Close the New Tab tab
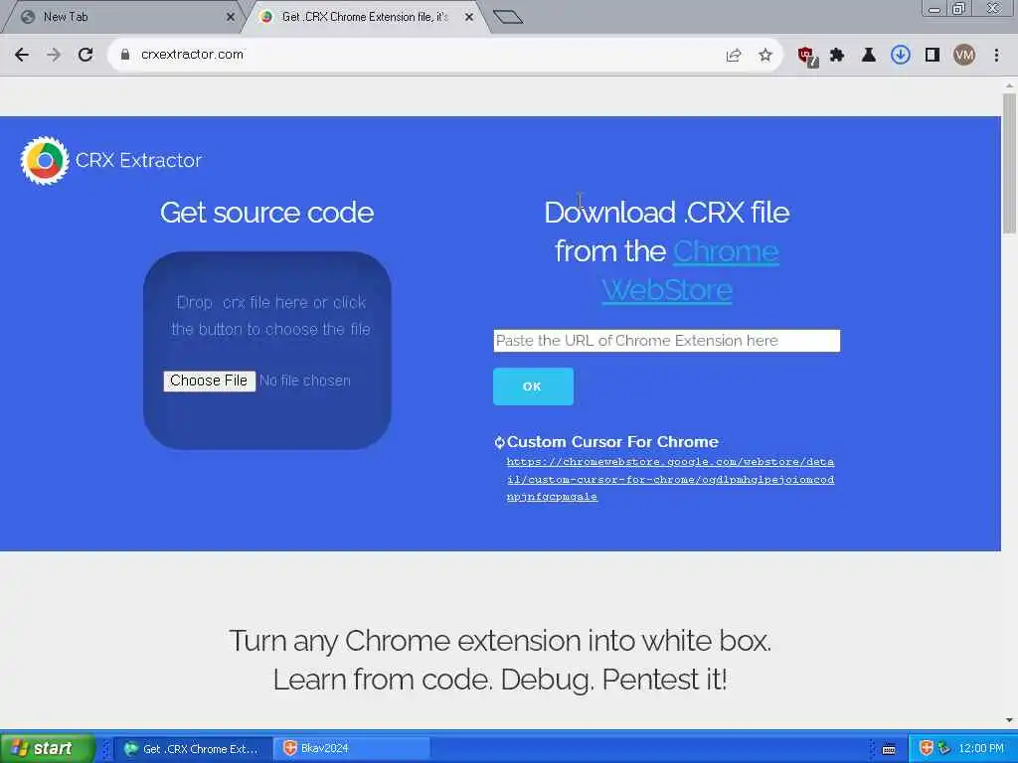 231,18
